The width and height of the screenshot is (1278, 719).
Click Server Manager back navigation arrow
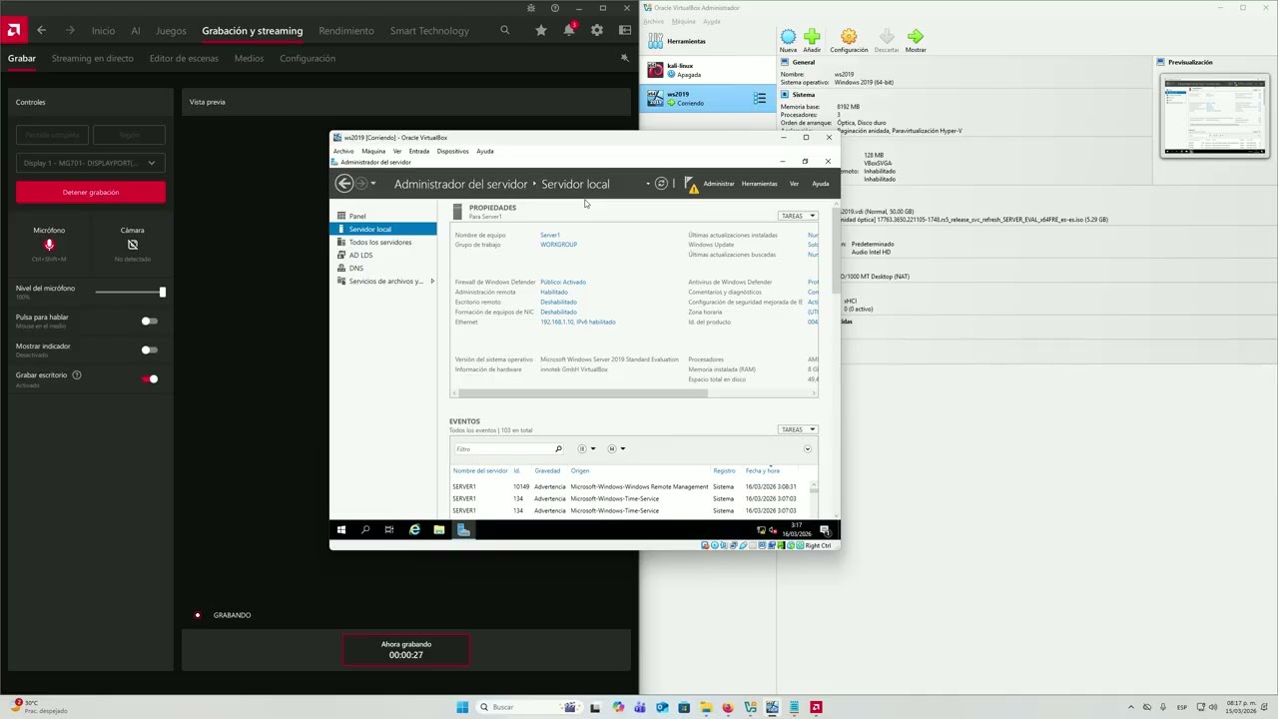[344, 184]
